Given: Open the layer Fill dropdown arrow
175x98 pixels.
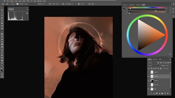Looking at the screenshot, I should click(170, 68).
